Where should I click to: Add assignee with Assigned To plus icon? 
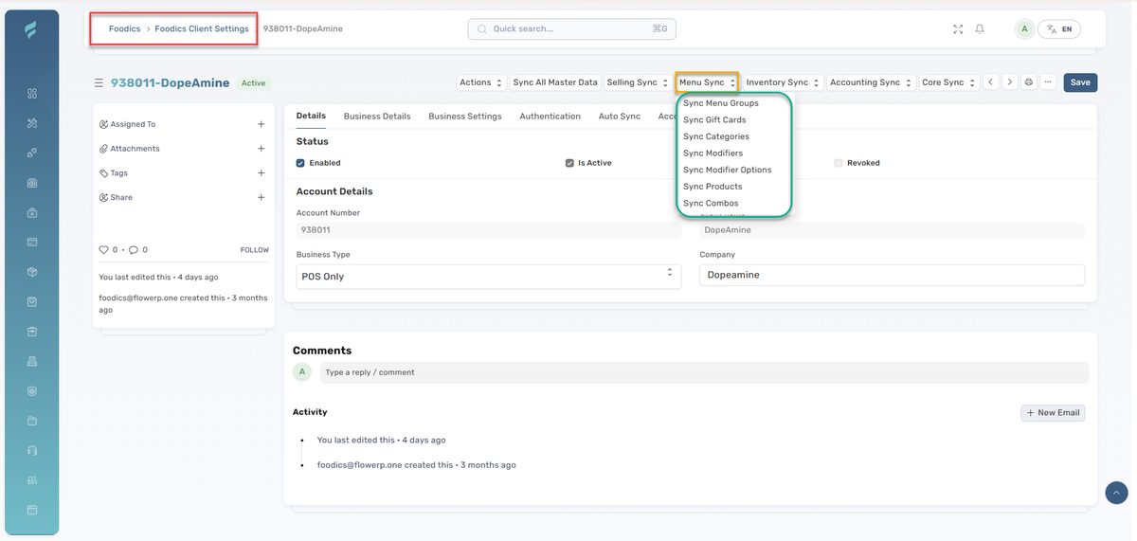261,124
